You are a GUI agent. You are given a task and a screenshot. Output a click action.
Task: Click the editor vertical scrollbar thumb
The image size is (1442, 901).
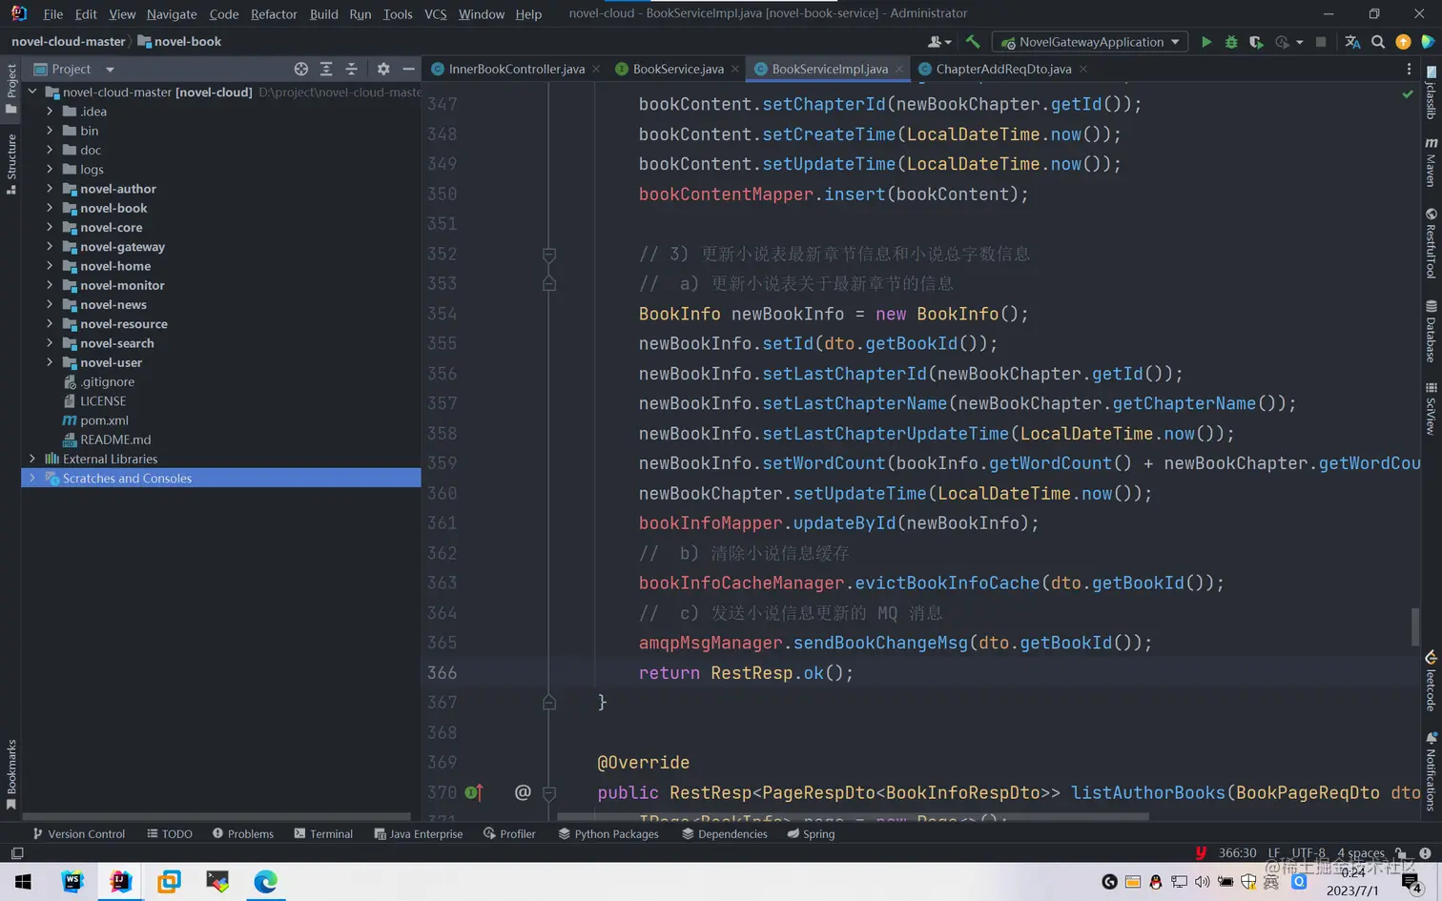pyautogui.click(x=1414, y=626)
